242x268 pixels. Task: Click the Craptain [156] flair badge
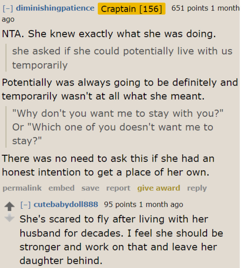click(131, 9)
